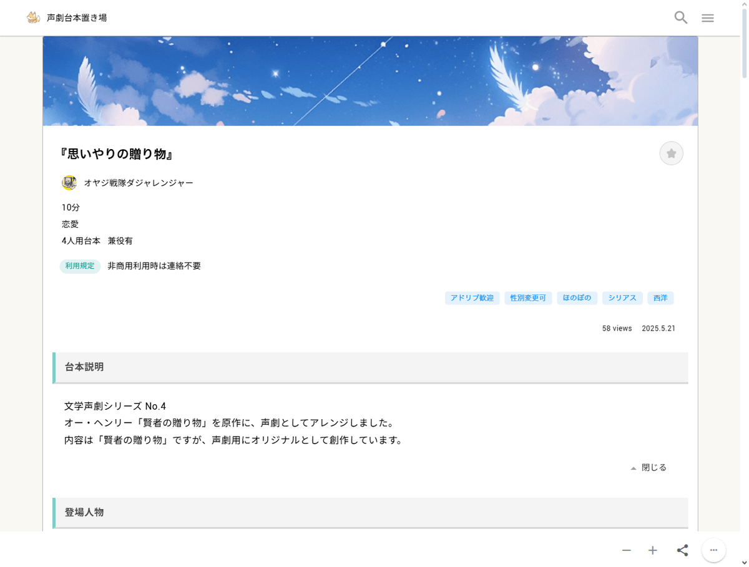Click the line starting オー・ヘンリー
The width and height of the screenshot is (749, 567).
[x=229, y=423]
